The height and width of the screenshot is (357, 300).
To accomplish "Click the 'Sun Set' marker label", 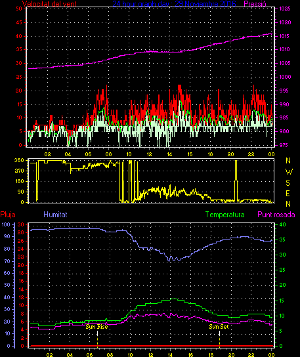I will point(219,327).
